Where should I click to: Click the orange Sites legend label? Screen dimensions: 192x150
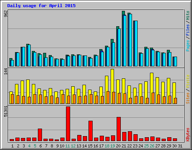(188, 98)
